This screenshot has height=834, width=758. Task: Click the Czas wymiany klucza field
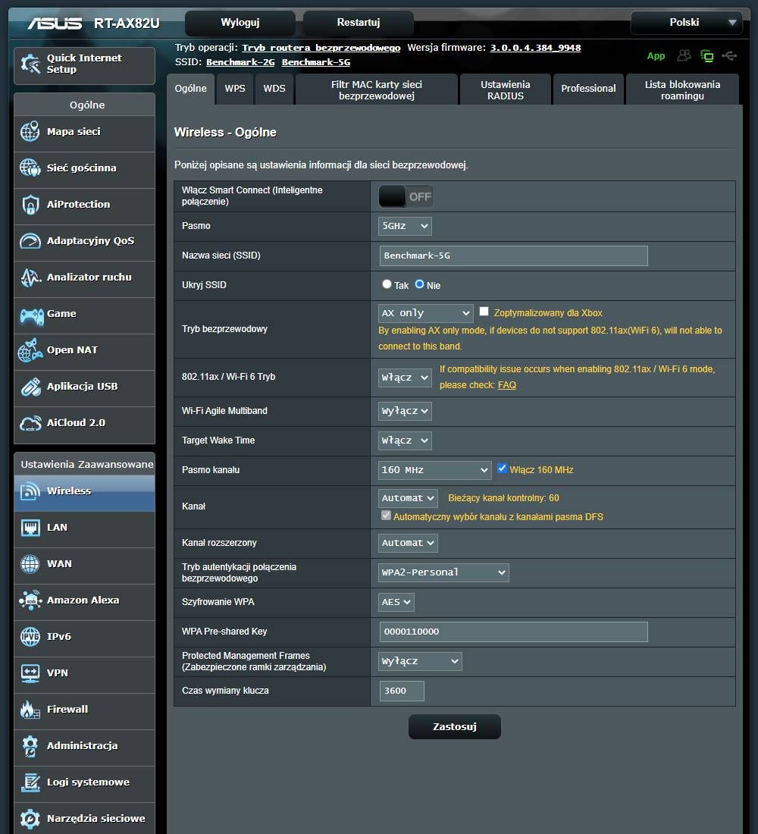(x=402, y=691)
